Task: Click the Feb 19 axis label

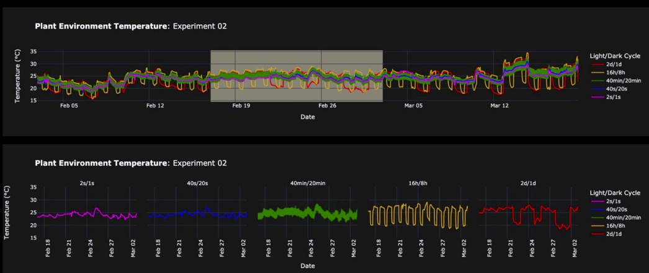Action: [x=241, y=106]
